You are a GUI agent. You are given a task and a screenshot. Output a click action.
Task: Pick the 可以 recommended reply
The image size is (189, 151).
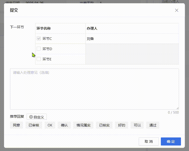coord(137,125)
